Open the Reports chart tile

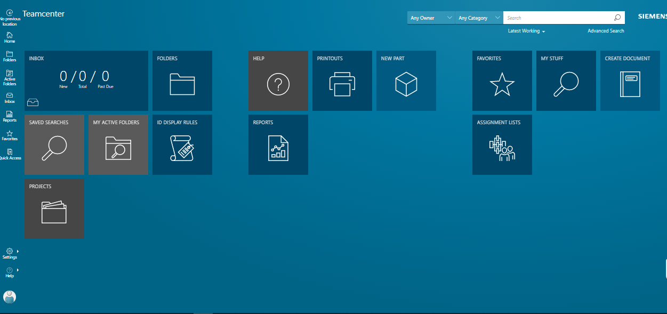(278, 144)
